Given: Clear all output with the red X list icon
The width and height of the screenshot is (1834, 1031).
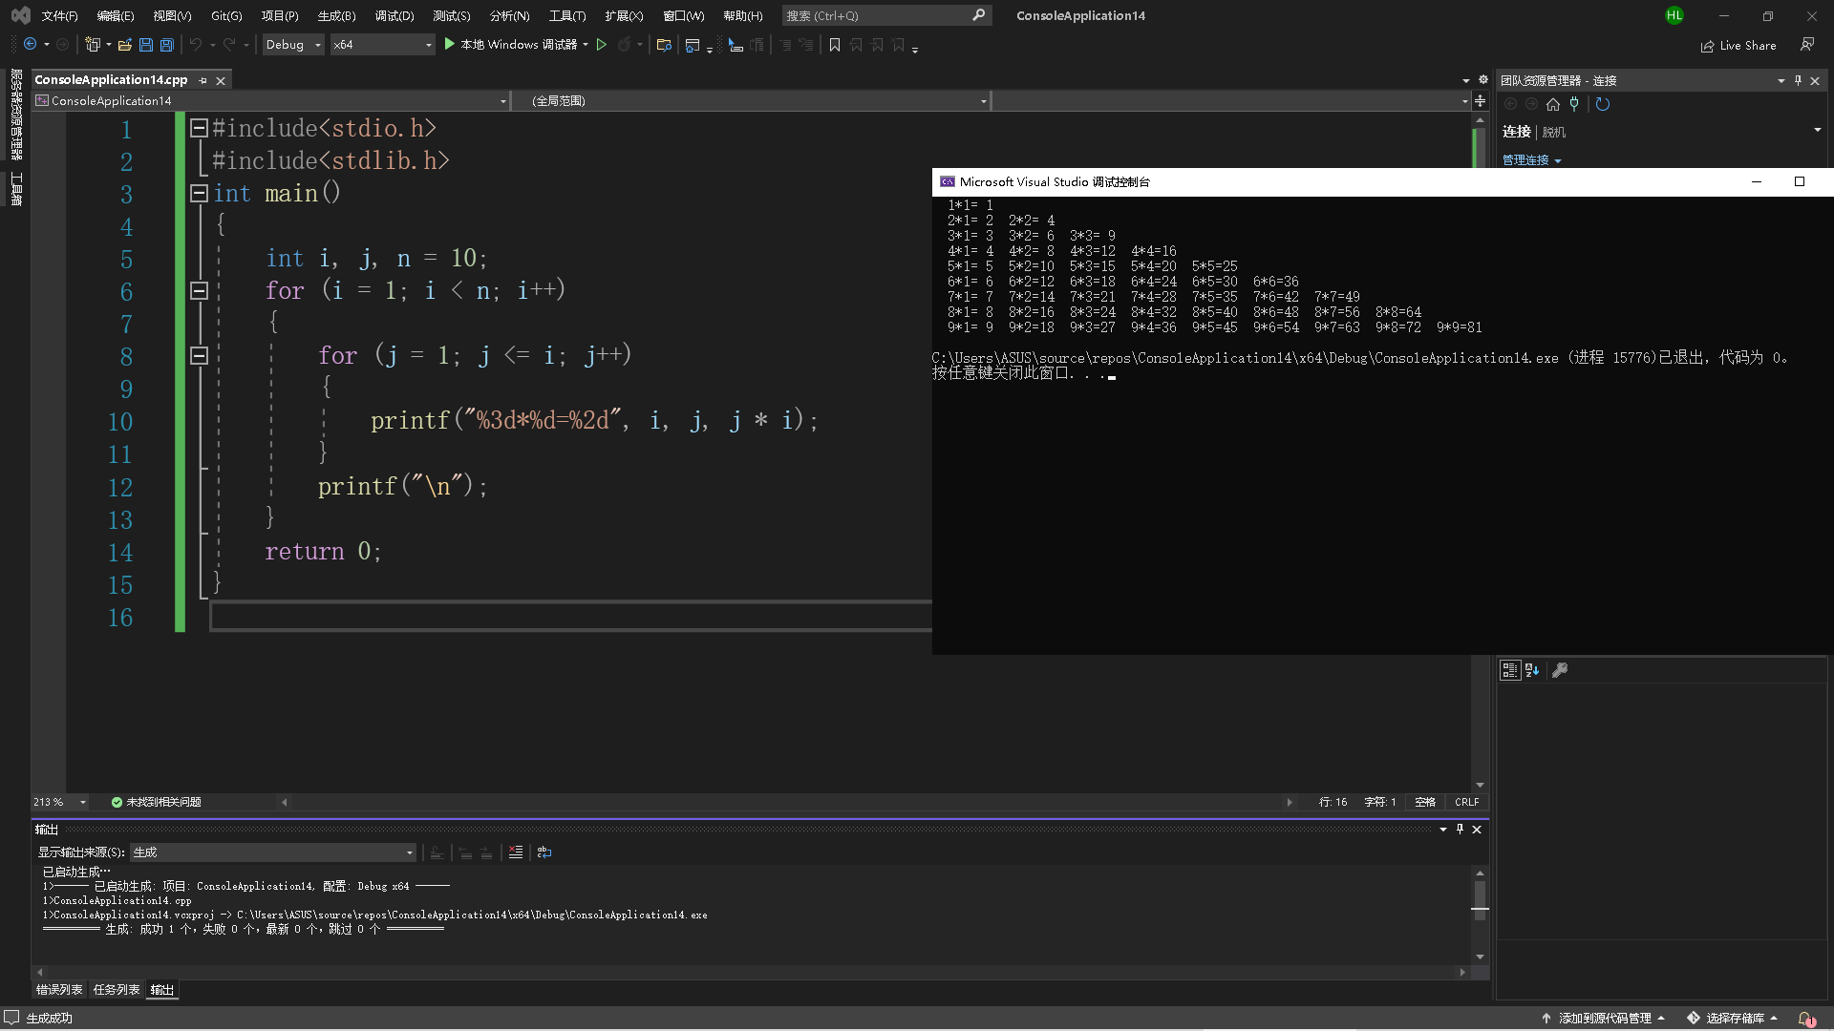Looking at the screenshot, I should pos(516,852).
